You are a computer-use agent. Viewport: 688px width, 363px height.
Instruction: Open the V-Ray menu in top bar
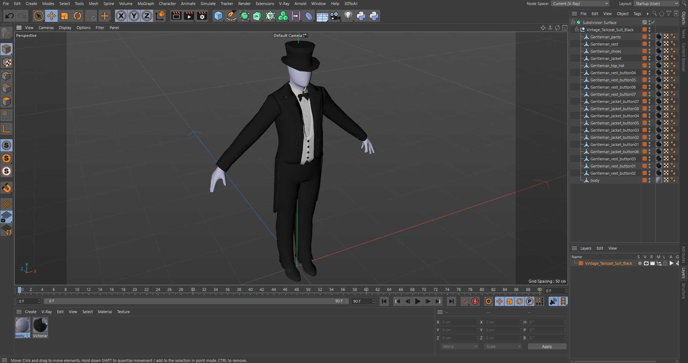point(284,4)
